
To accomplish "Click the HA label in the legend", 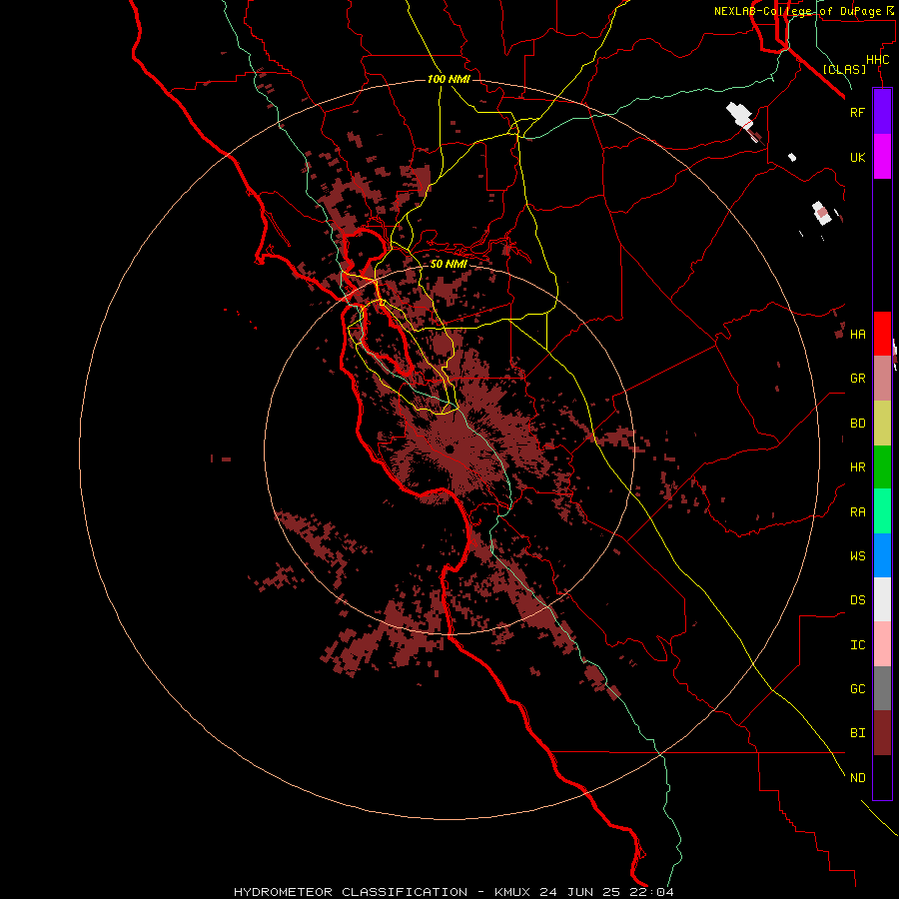I will [858, 335].
